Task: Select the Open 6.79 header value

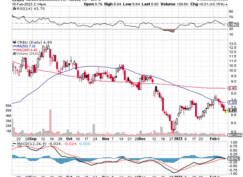Action: click(93, 4)
